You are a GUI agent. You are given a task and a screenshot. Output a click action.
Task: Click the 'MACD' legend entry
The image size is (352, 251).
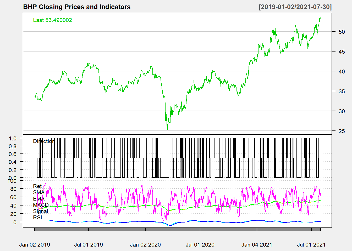point(41,205)
